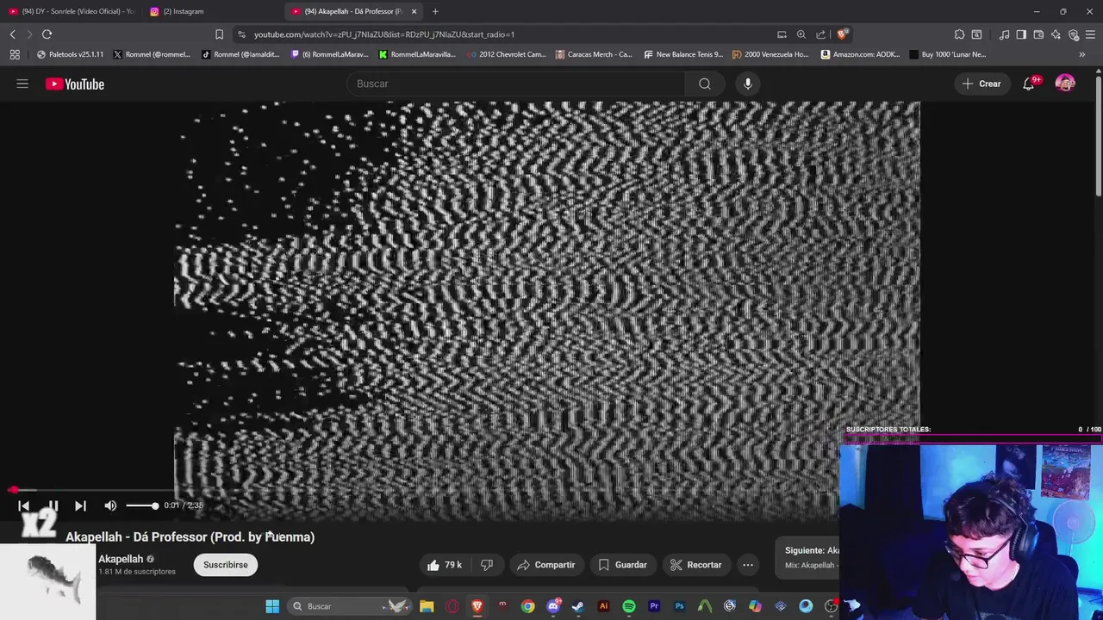Save video with the Guardar button
Viewport: 1103px width, 620px height.
tap(622, 565)
